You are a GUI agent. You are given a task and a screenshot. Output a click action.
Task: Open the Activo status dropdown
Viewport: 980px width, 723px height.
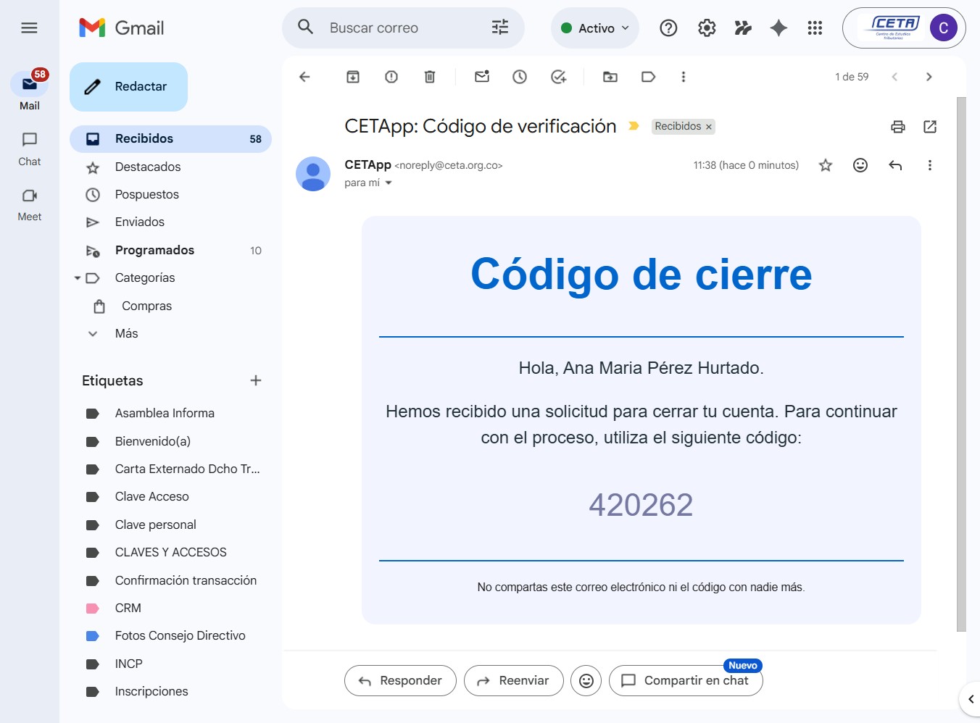(x=595, y=28)
